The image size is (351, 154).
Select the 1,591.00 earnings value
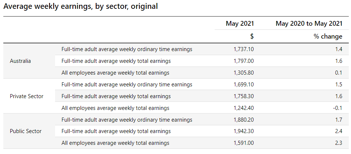pyautogui.click(x=244, y=143)
